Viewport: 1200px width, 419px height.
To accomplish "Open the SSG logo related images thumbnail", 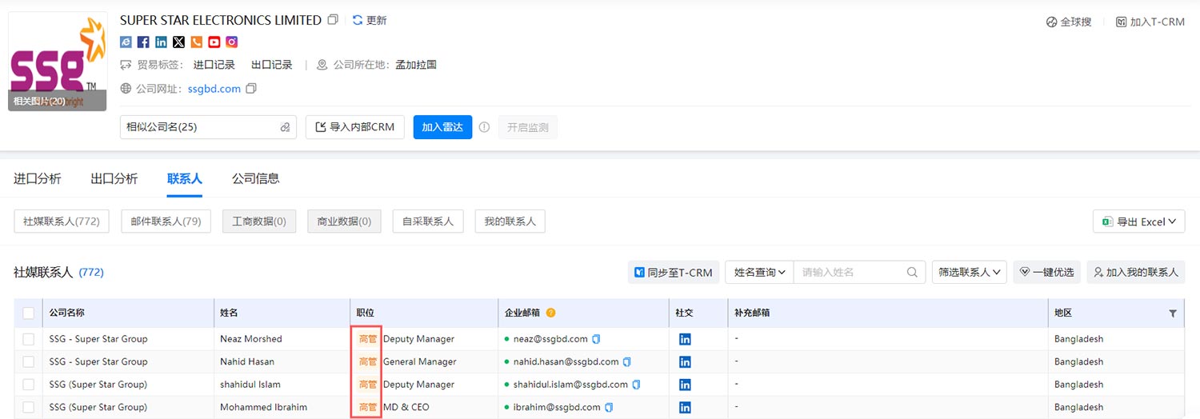I will point(58,61).
